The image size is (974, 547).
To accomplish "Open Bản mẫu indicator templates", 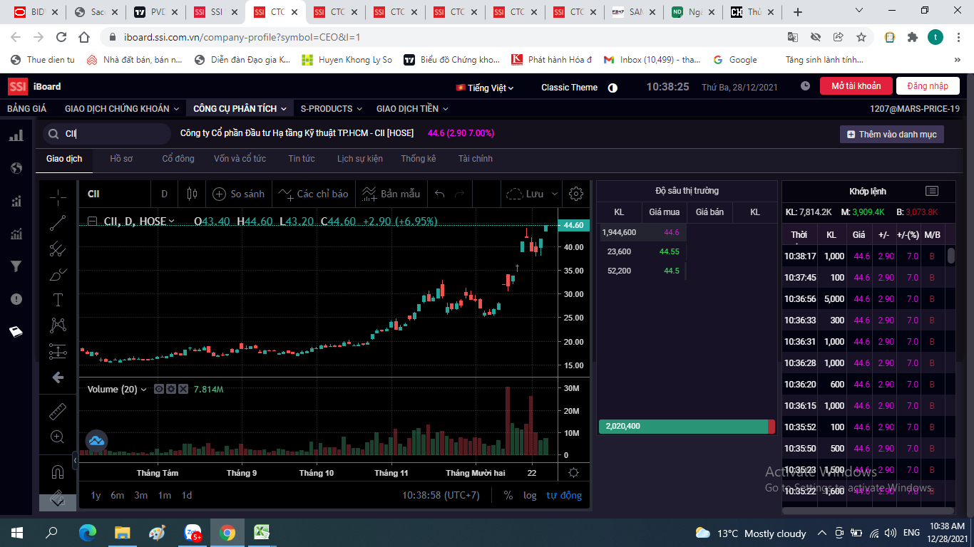I will point(391,194).
